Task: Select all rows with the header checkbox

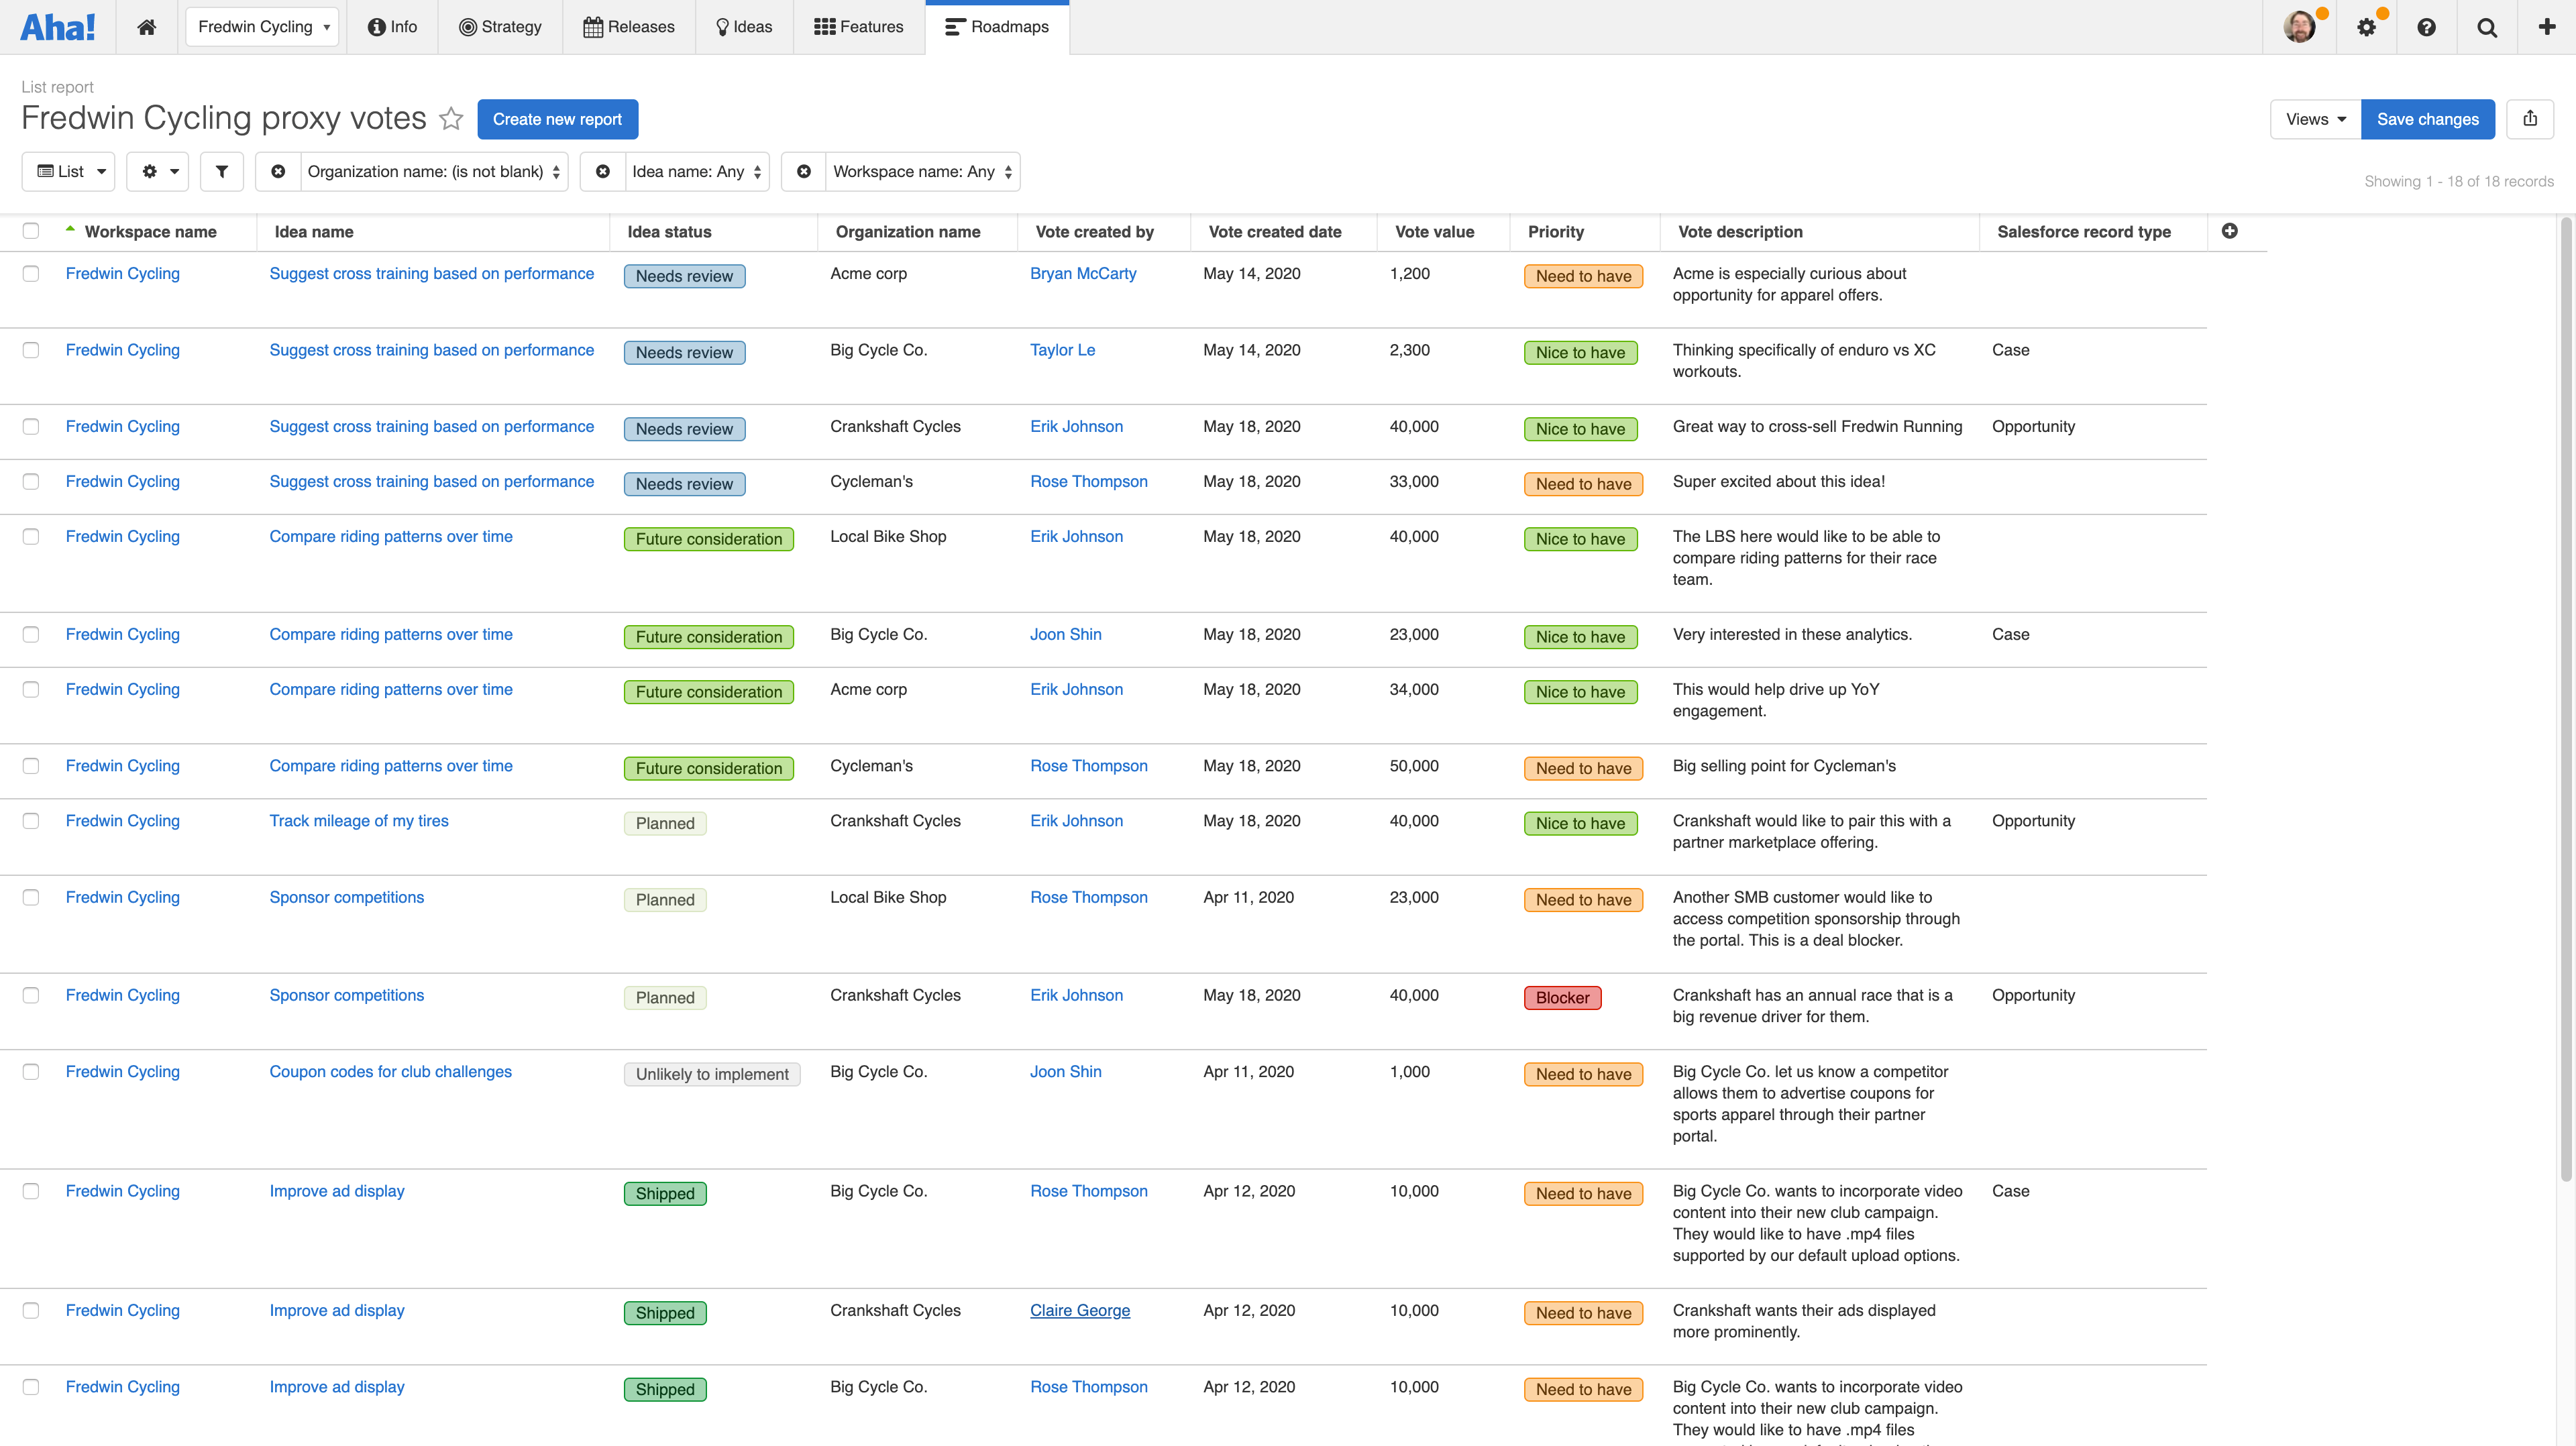Action: (31, 231)
